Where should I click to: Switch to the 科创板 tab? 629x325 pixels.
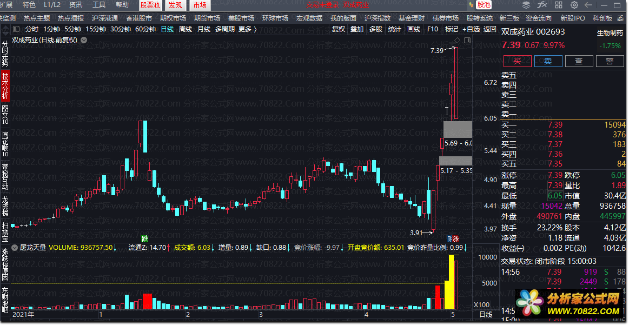click(602, 18)
